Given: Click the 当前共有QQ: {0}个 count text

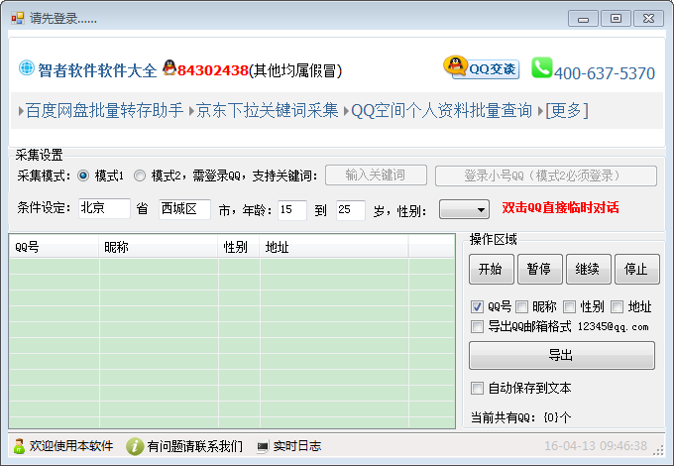Looking at the screenshot, I should pyautogui.click(x=520, y=417).
